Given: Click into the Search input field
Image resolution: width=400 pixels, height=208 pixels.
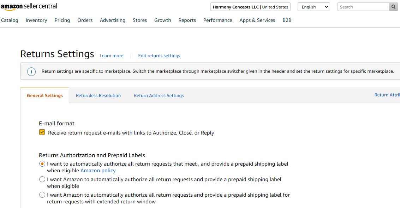Looking at the screenshot, I should [363, 7].
